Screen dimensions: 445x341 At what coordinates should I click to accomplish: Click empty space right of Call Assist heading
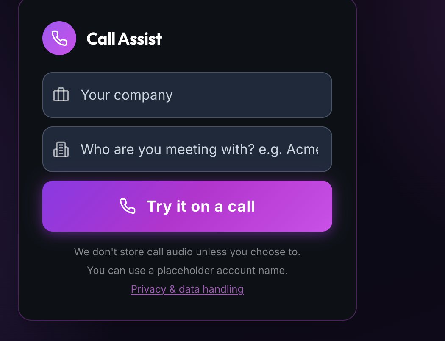pyautogui.click(x=254, y=39)
